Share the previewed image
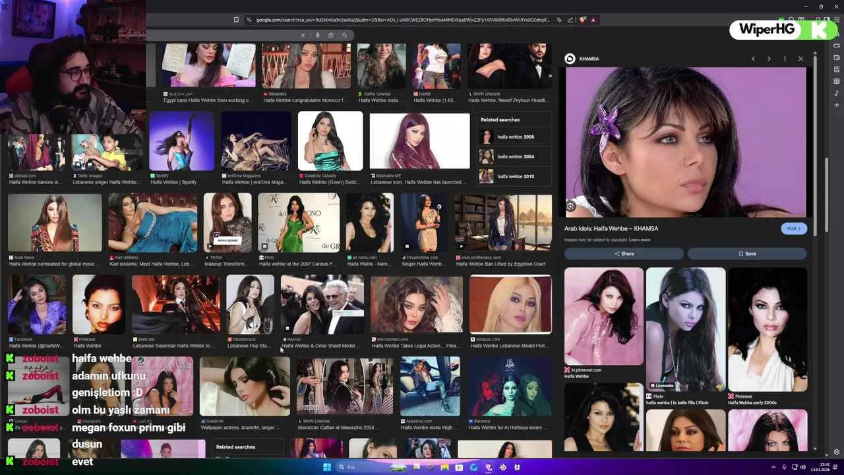This screenshot has width=844, height=475. pos(624,253)
